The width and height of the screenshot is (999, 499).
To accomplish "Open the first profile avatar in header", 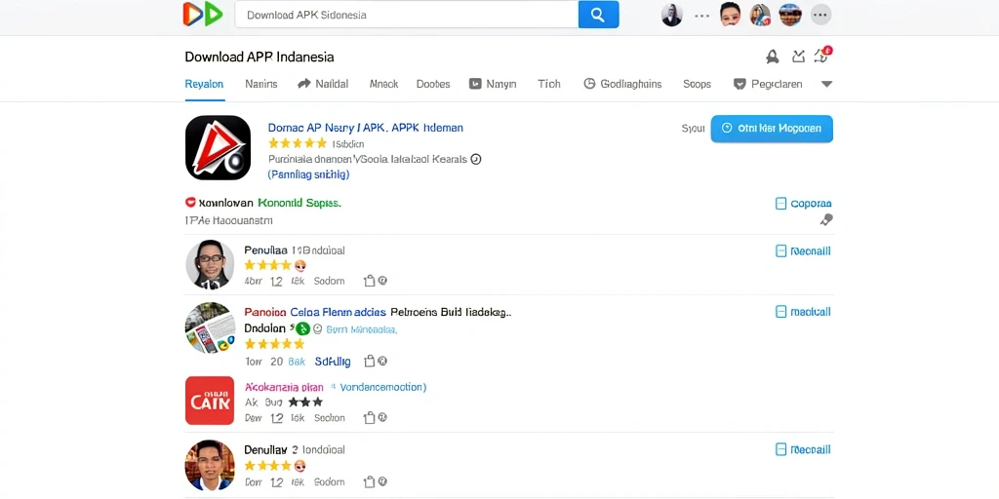I will tap(671, 15).
